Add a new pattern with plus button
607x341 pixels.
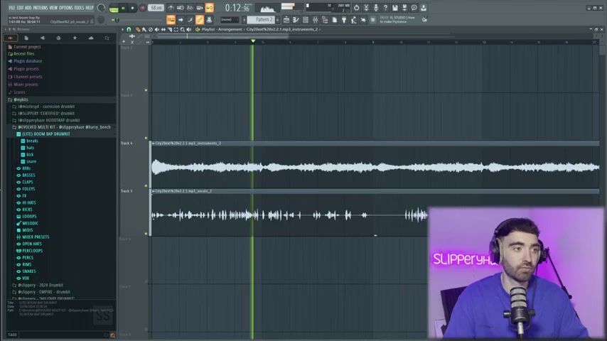coord(278,20)
